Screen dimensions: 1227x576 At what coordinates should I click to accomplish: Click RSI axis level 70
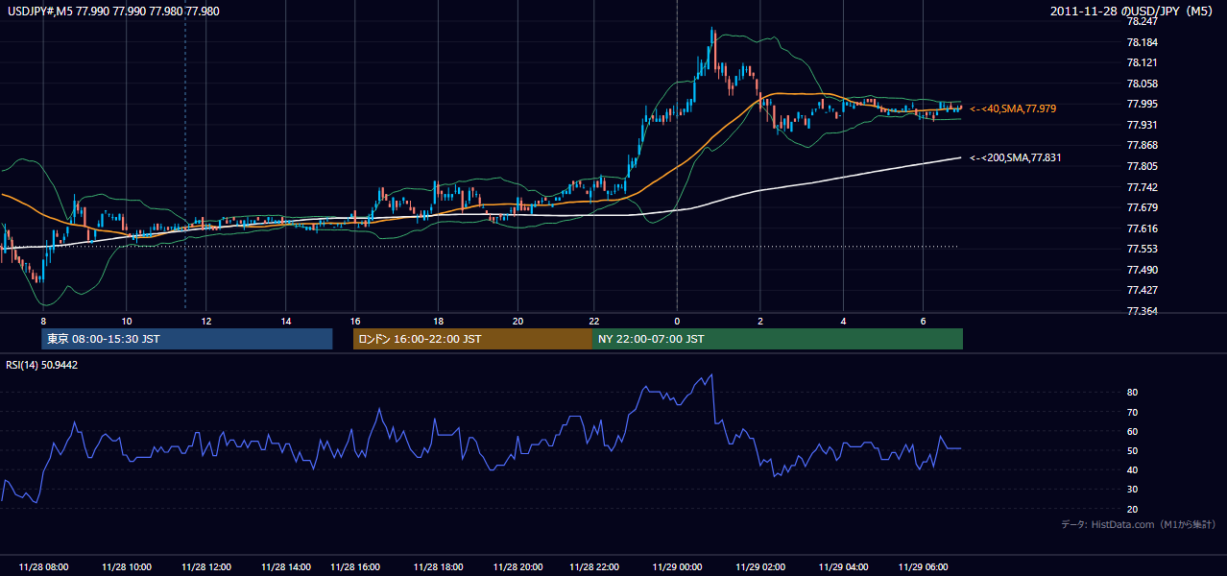click(x=1133, y=412)
